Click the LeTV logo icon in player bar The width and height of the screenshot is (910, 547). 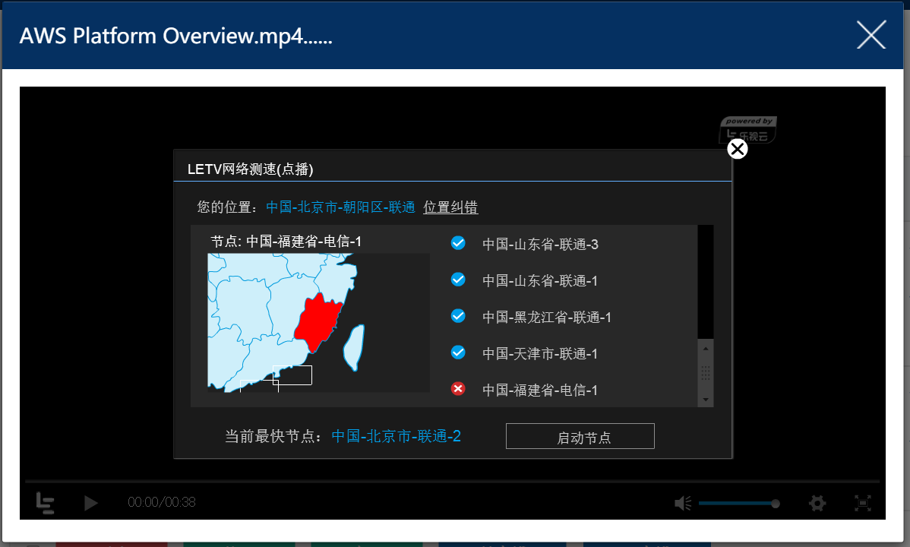click(46, 503)
